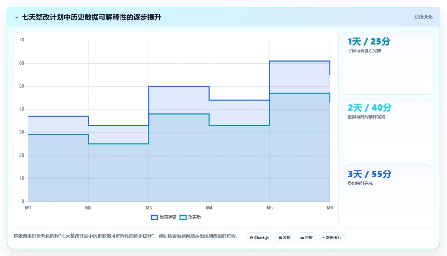Select the 3天 / 55分 card
Image resolution: width=447 pixels, height=256 pixels.
388,196
